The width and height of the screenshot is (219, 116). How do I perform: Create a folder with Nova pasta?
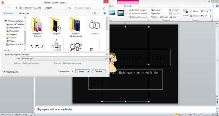pos(24,13)
